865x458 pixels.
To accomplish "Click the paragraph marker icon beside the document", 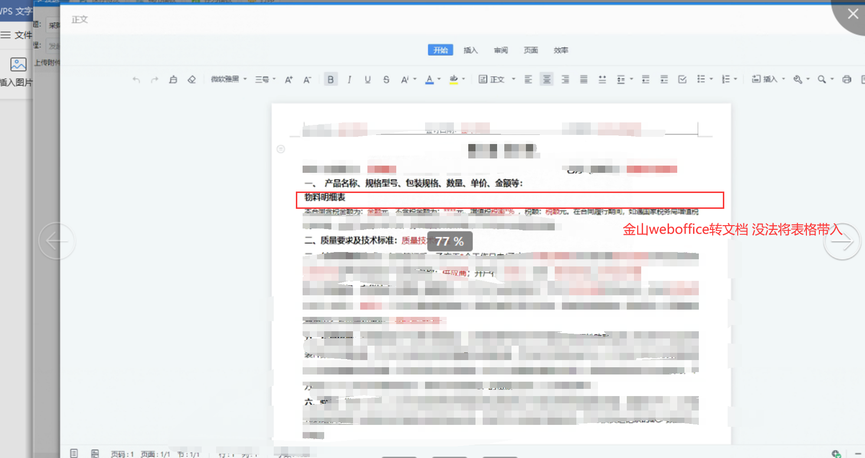I will click(281, 149).
